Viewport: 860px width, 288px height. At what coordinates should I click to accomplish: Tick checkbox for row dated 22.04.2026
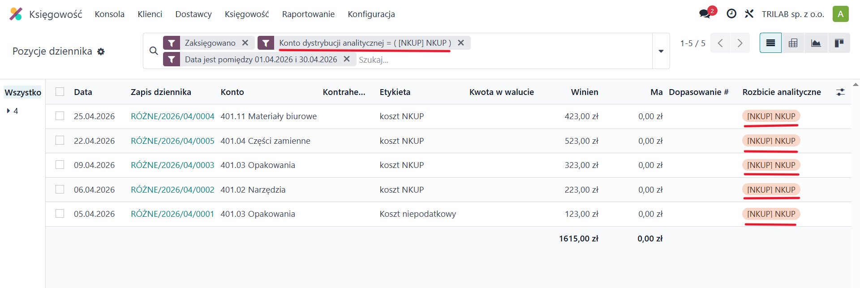[x=60, y=140]
